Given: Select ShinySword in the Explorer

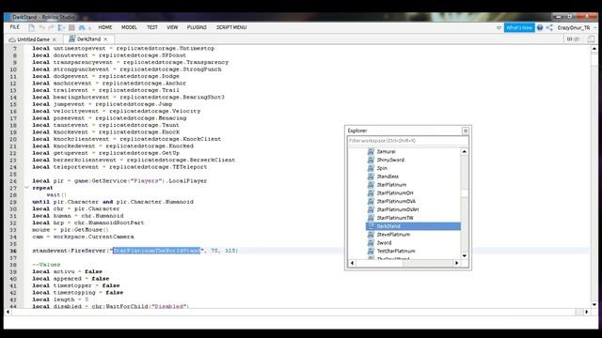Looking at the screenshot, I should click(390, 160).
